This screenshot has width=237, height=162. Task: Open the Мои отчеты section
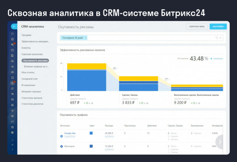coord(28,72)
